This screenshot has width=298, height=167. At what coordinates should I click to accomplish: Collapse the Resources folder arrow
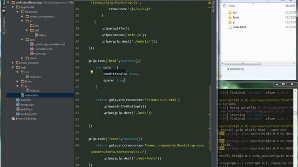[18, 12]
